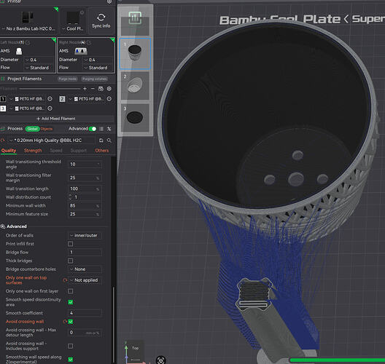385x364 pixels.
Task: Open the Order of walls dropdown
Action: click(x=85, y=236)
